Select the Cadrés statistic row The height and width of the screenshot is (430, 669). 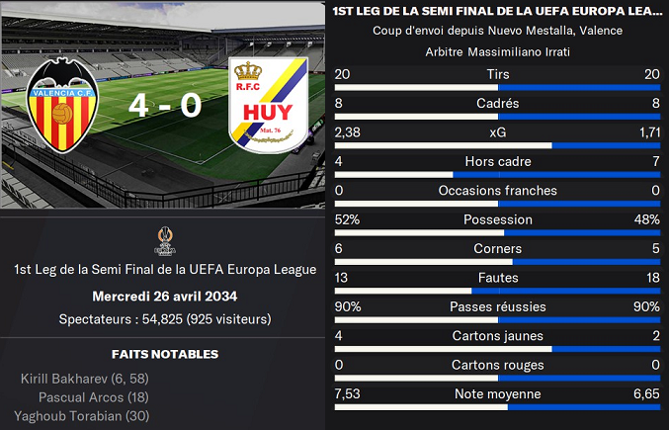click(497, 103)
